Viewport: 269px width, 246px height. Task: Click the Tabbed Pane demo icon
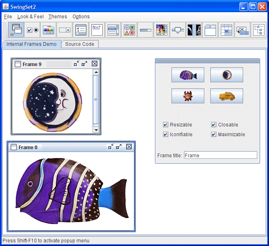point(210,30)
